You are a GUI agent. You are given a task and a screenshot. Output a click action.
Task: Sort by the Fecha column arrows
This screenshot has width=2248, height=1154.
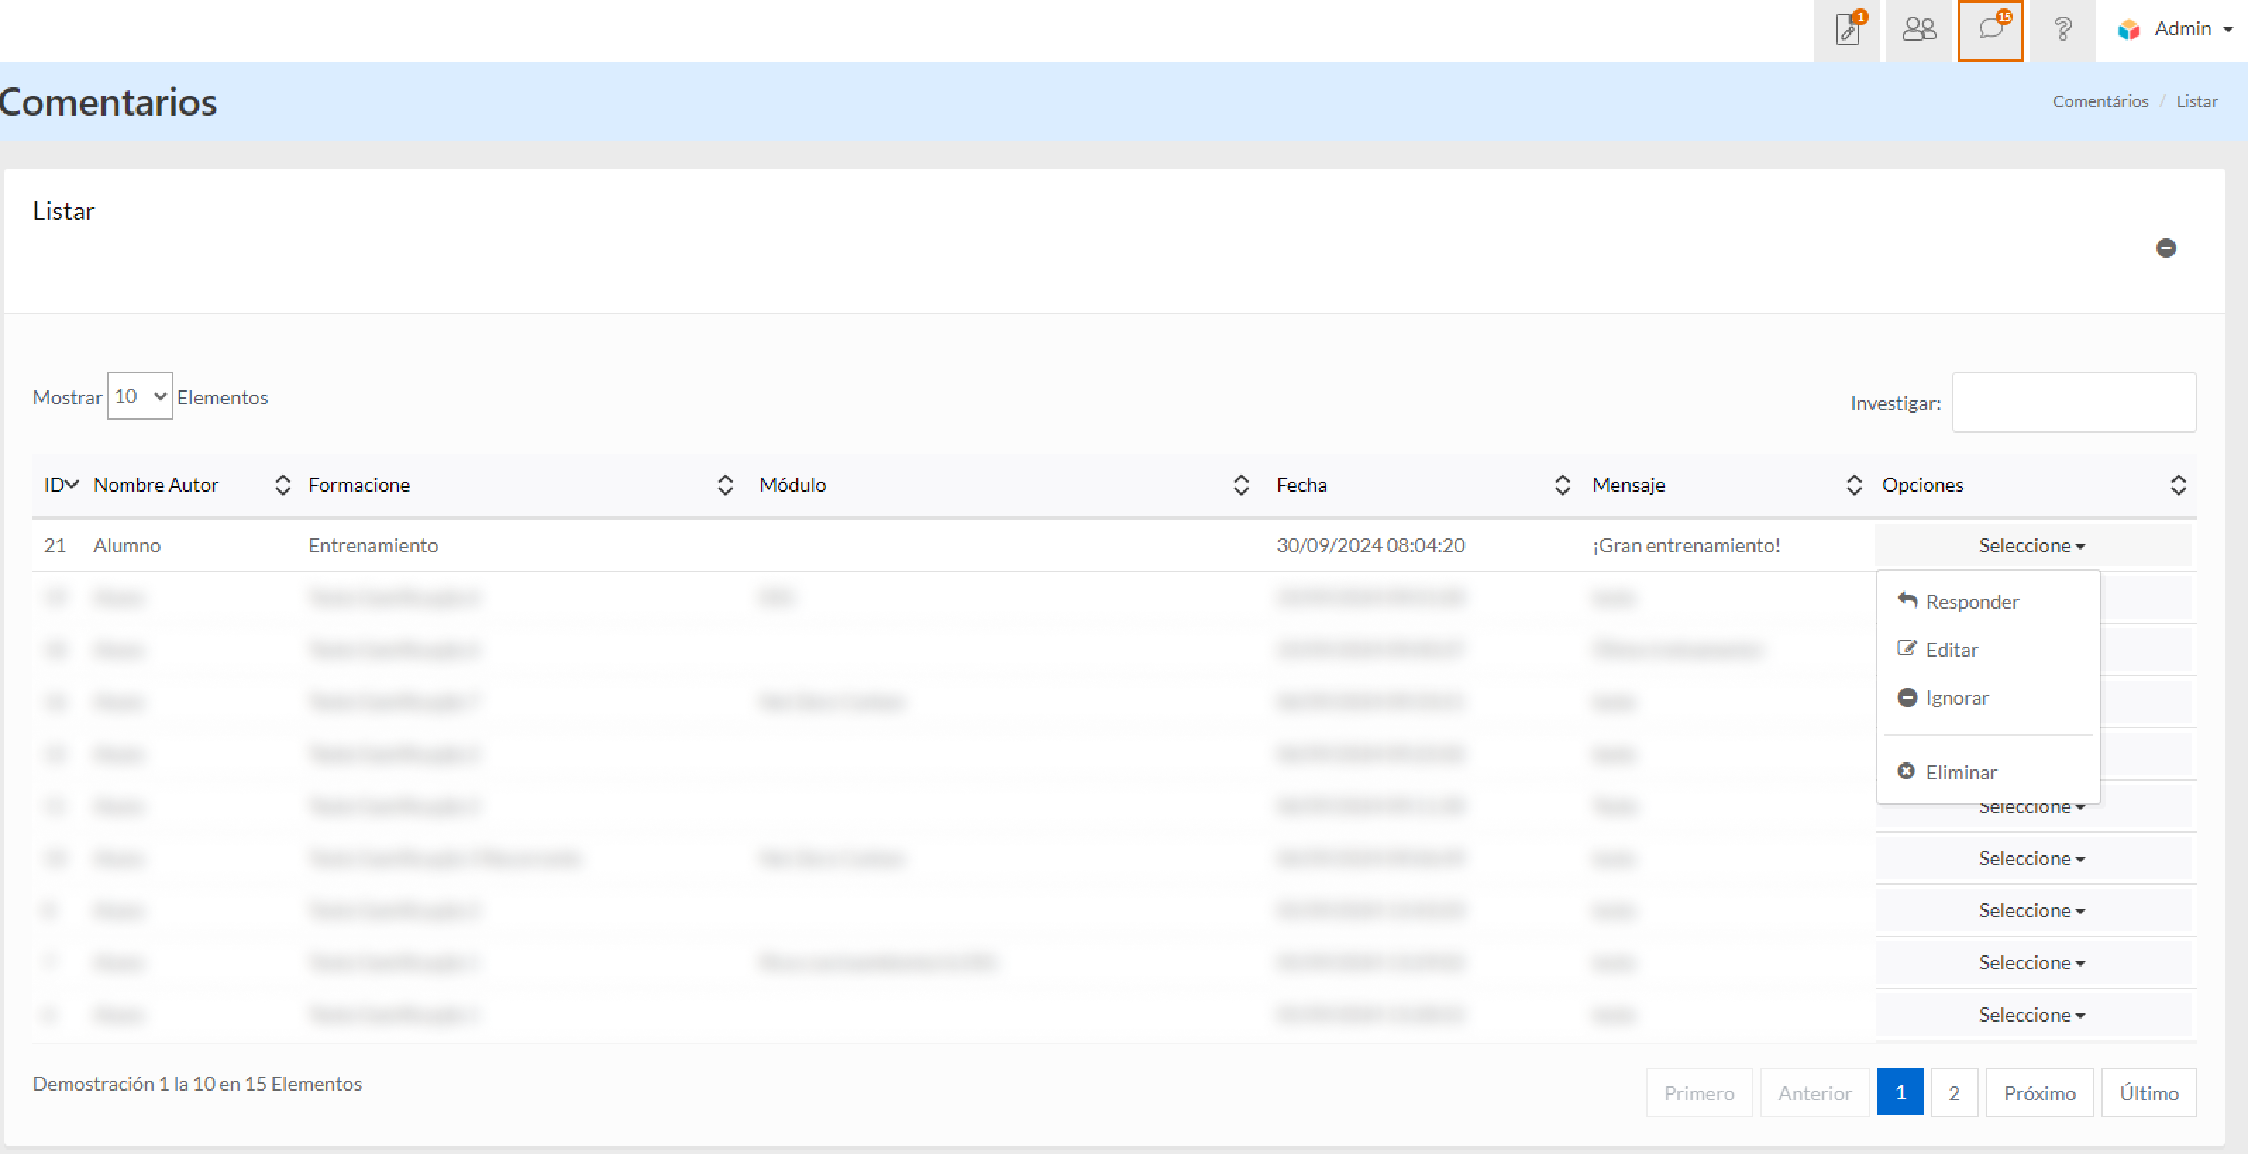pyautogui.click(x=1562, y=485)
